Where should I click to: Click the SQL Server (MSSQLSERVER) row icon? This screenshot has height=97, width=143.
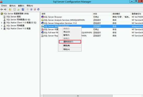click(43, 26)
